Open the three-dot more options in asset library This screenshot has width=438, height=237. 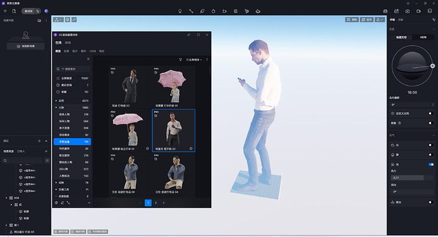207,60
